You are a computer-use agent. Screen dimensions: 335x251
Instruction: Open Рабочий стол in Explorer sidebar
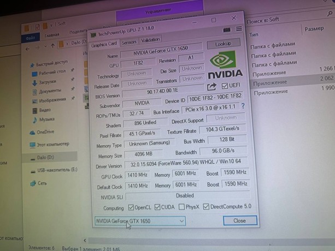point(49,73)
